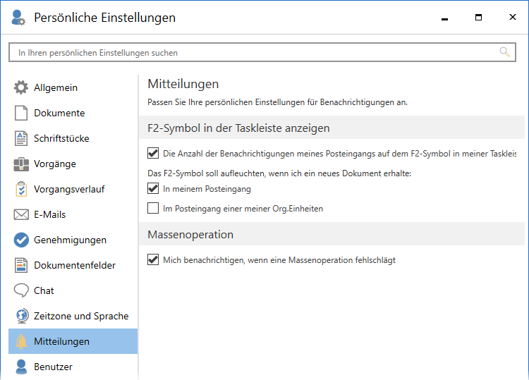Maximize the Persönliche Einstellungen window
529x380 pixels.
(478, 18)
